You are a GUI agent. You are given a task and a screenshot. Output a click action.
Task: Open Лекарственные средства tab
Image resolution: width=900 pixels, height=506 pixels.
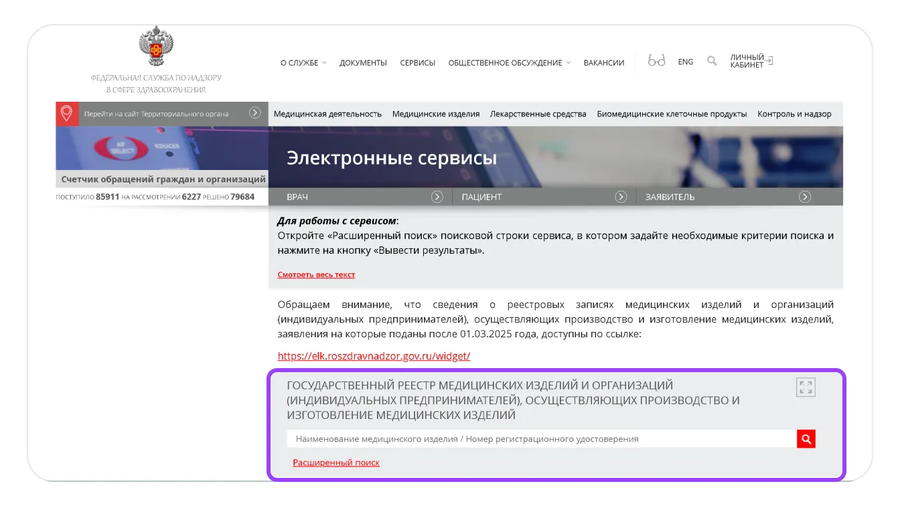(x=538, y=114)
